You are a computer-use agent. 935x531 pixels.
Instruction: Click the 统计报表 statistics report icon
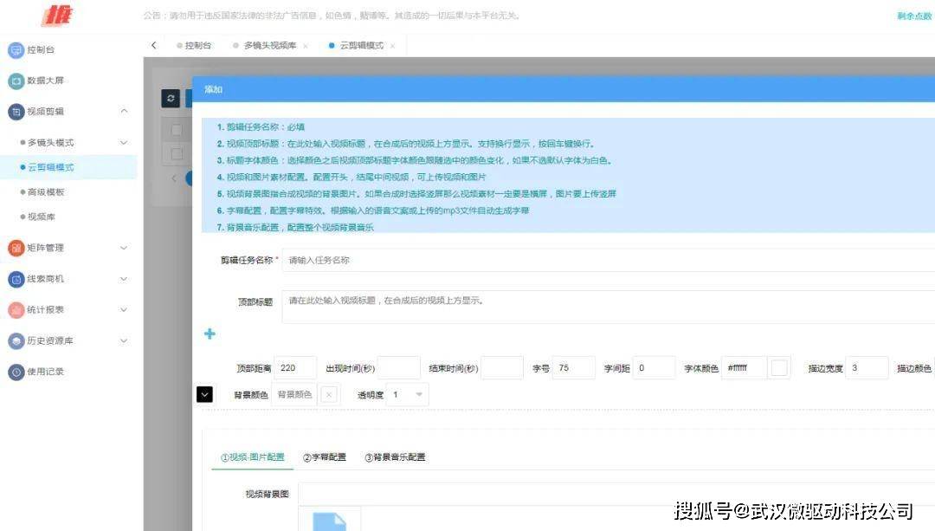[17, 309]
